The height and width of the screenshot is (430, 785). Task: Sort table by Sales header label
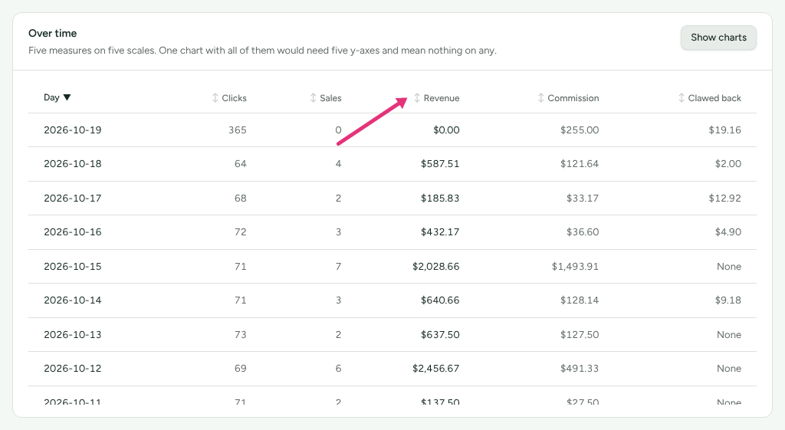pyautogui.click(x=330, y=98)
